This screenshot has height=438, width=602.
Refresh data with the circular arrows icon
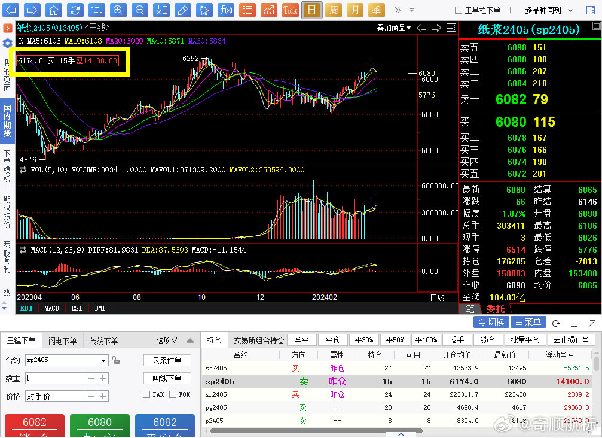pyautogui.click(x=75, y=10)
